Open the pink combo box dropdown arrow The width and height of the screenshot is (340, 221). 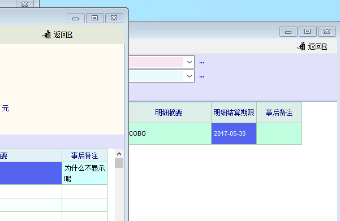(190, 62)
